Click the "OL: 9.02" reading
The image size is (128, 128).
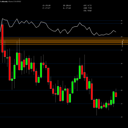click(88, 11)
